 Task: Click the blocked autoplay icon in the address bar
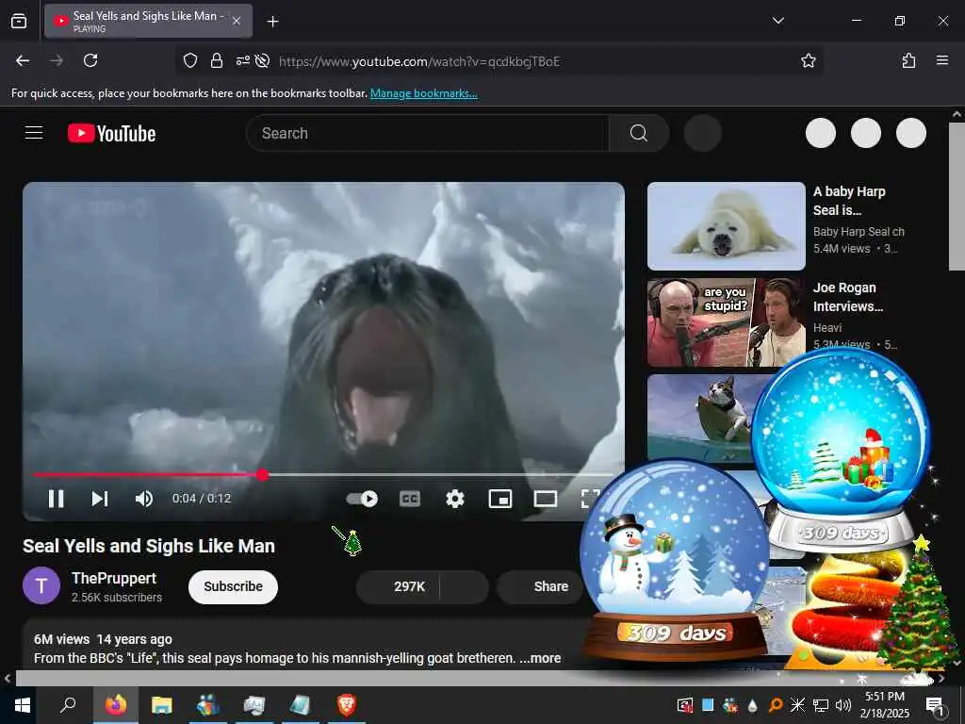tap(263, 60)
